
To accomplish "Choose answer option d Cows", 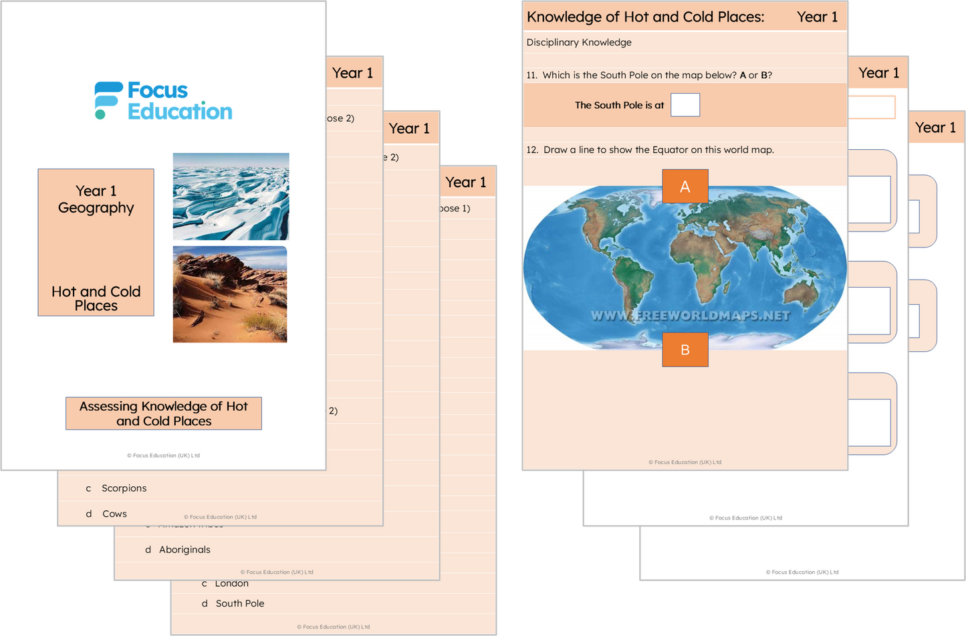I will pyautogui.click(x=114, y=514).
